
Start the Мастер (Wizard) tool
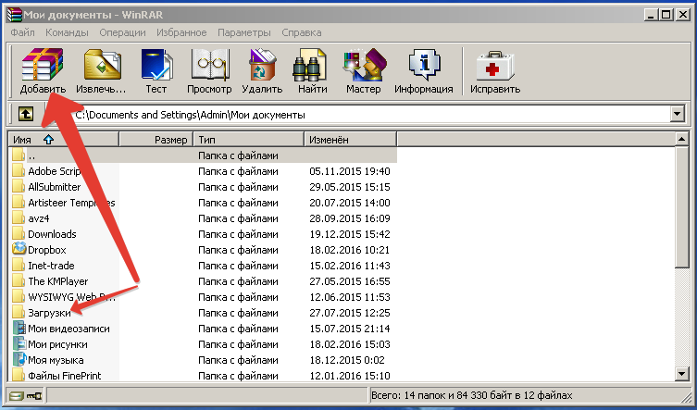click(x=363, y=68)
